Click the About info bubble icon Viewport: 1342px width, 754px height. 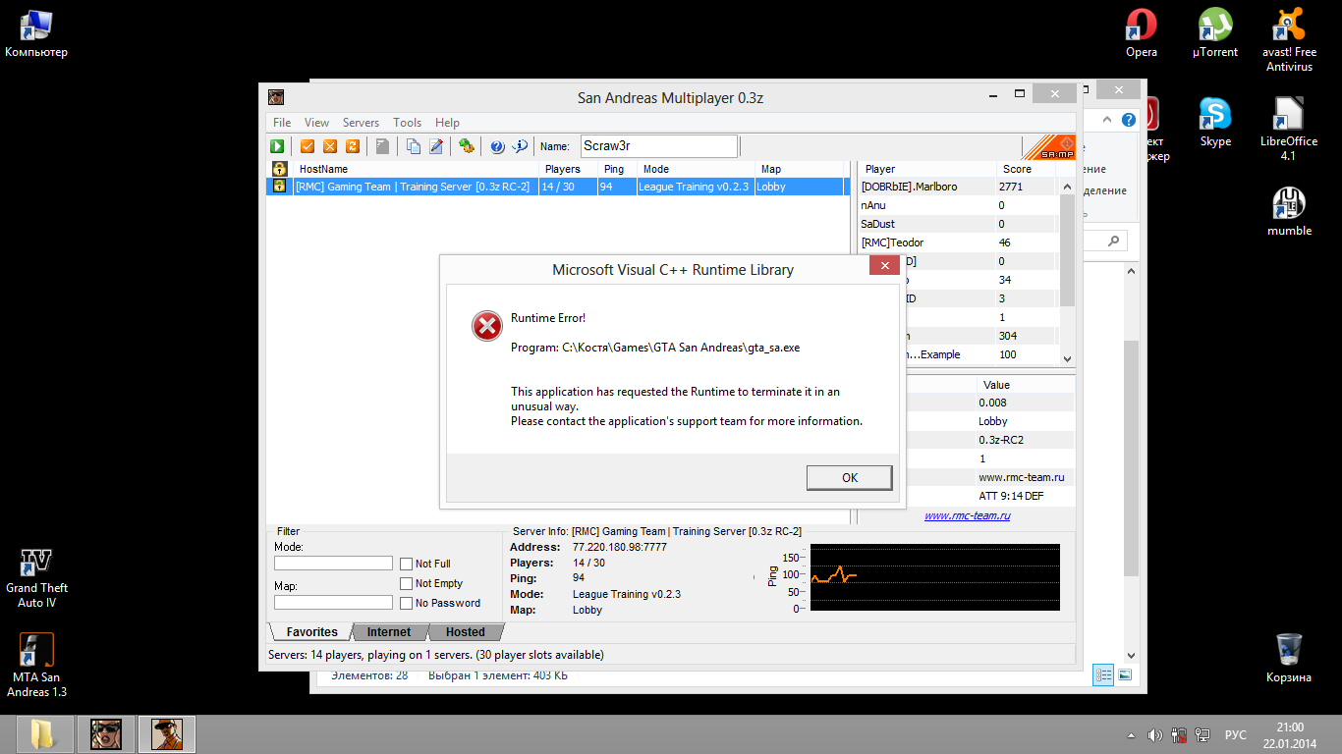click(520, 146)
